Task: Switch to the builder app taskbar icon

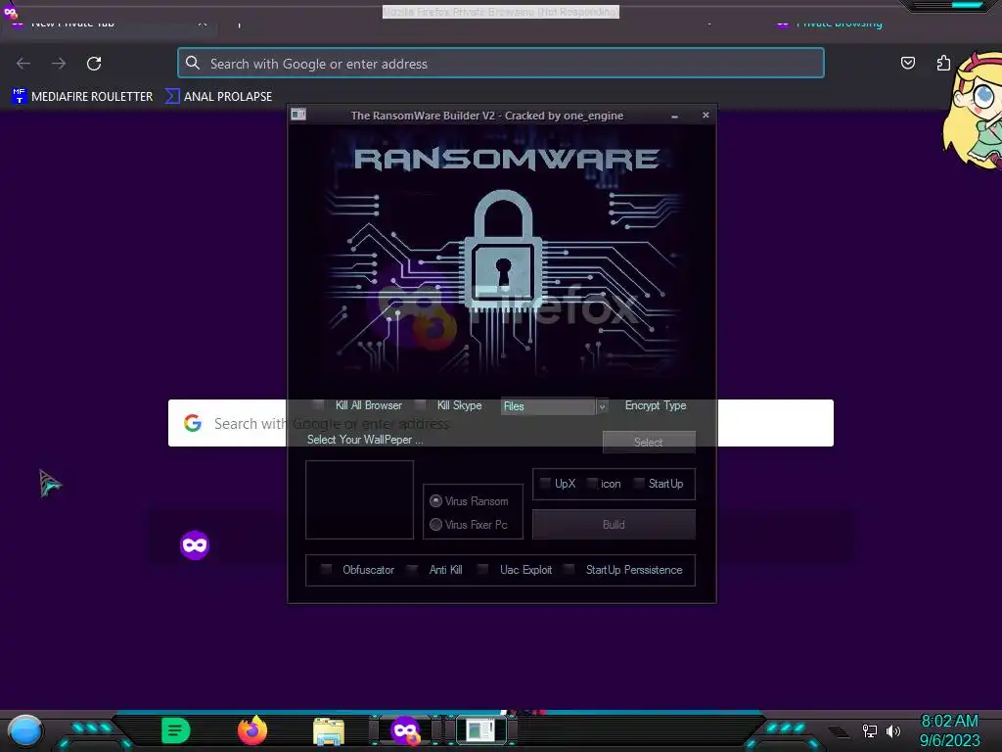Action: [480, 730]
